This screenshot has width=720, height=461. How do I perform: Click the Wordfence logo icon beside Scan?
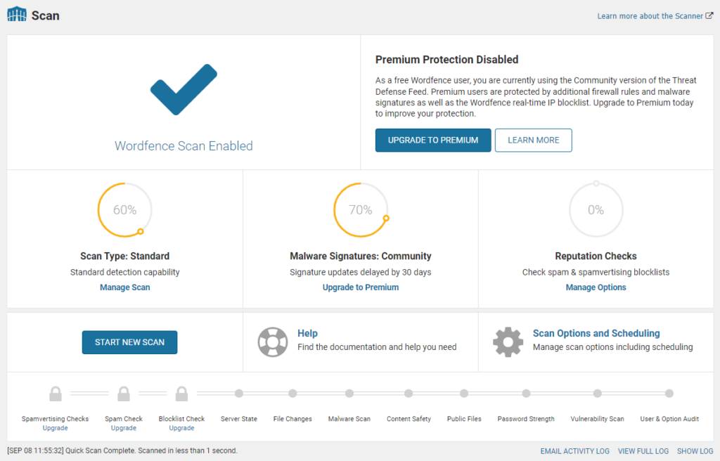point(17,14)
